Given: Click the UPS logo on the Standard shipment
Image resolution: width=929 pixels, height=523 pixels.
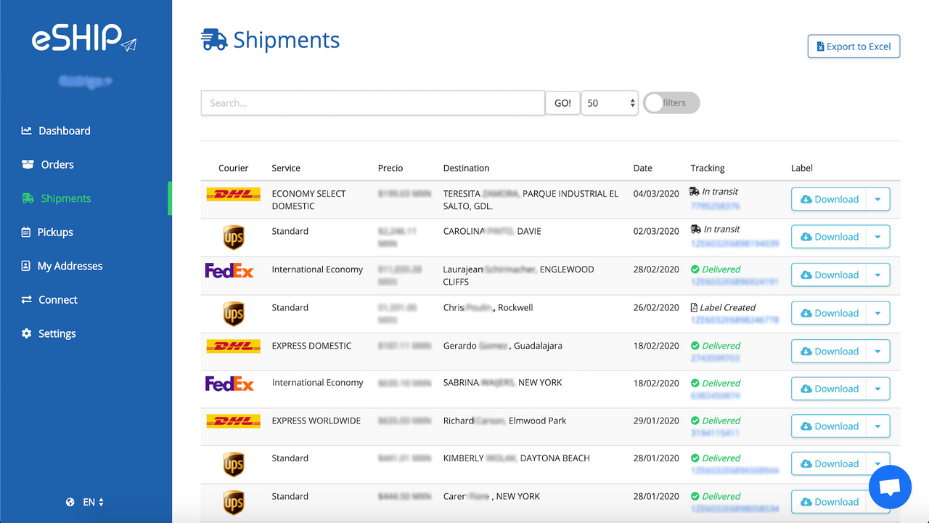Looking at the screenshot, I should (233, 237).
